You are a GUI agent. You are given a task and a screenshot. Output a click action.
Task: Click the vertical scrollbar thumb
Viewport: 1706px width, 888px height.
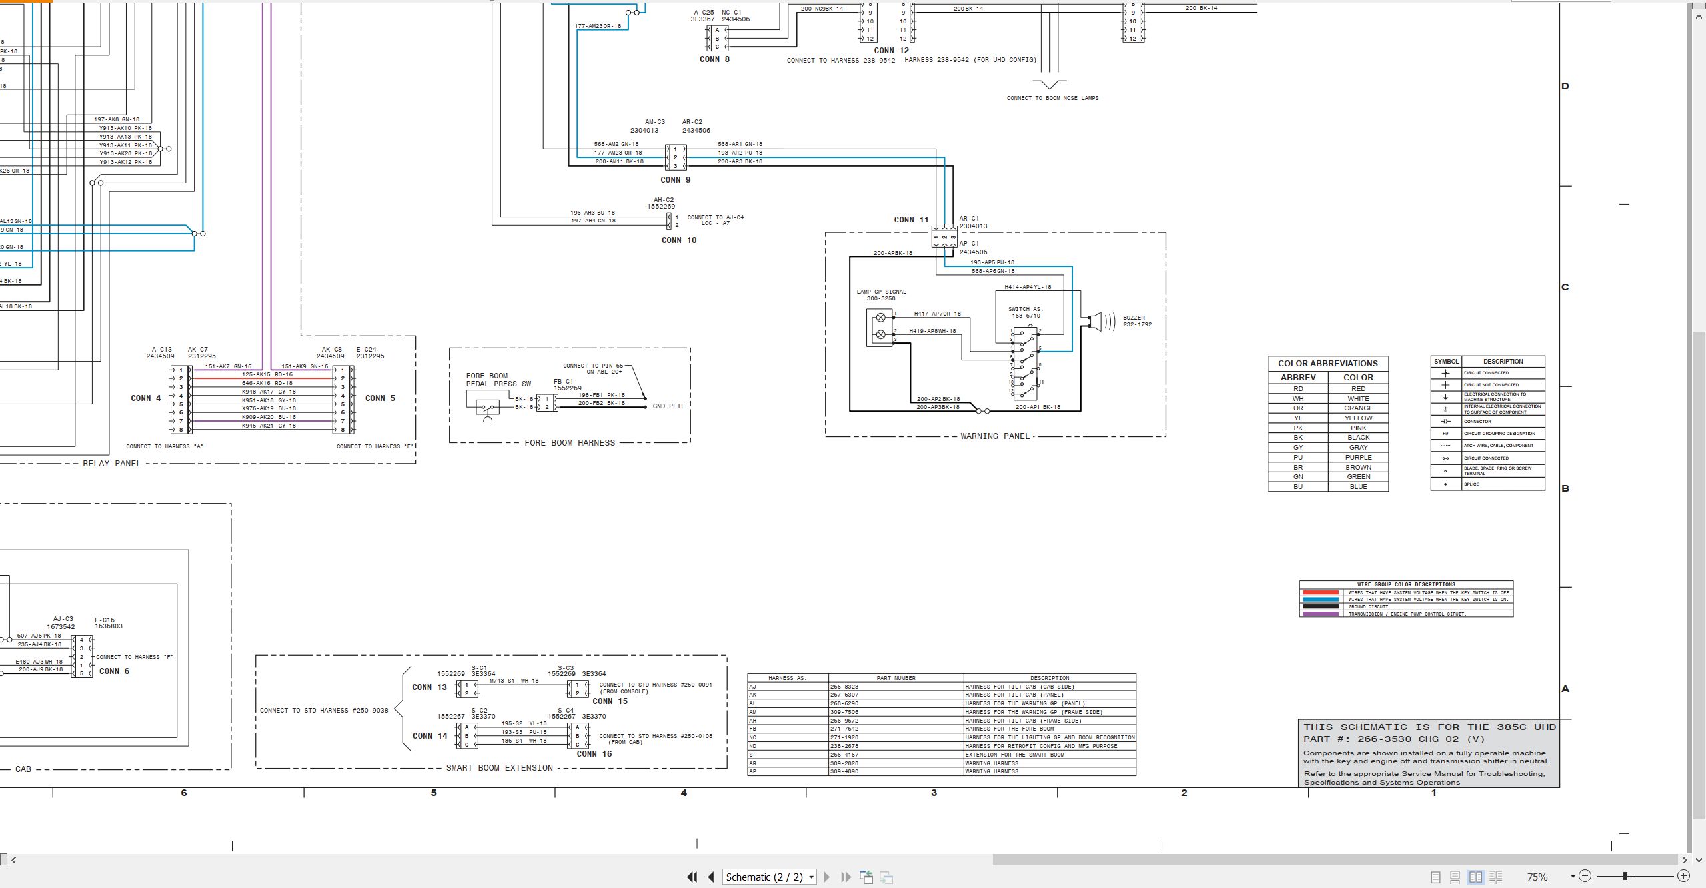(1699, 575)
